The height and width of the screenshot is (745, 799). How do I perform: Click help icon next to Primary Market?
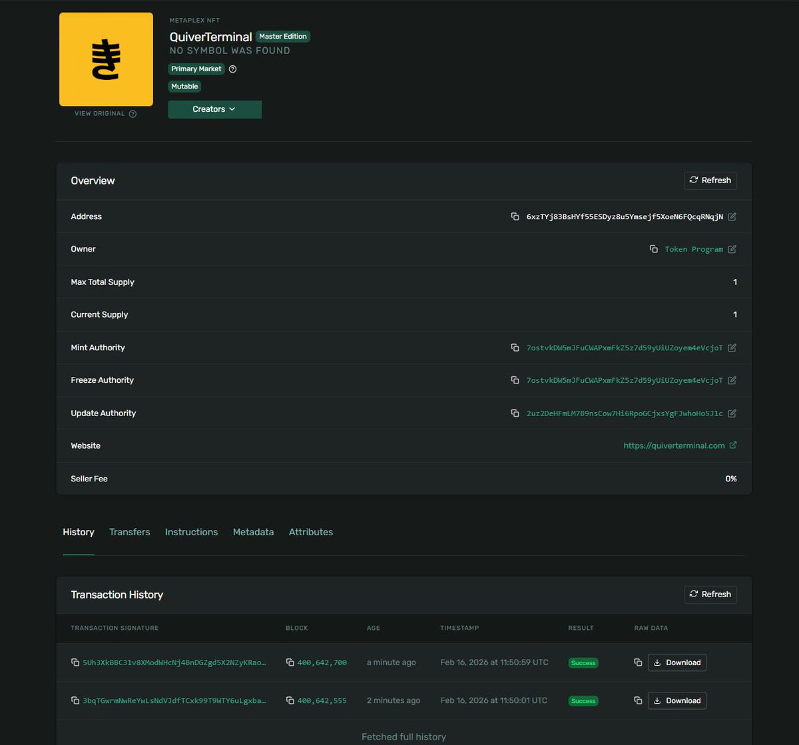pos(232,69)
